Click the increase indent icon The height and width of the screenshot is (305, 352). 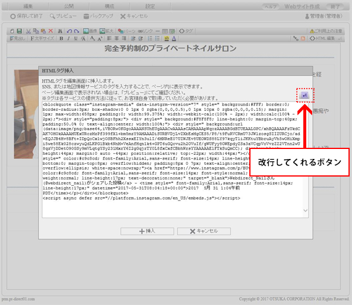141,38
